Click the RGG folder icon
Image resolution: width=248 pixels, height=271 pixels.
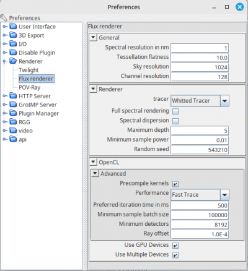(13, 122)
